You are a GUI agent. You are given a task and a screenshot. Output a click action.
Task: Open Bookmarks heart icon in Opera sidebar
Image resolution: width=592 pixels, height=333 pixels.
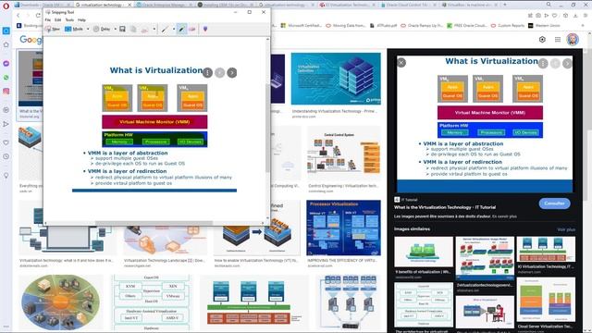tap(6, 142)
